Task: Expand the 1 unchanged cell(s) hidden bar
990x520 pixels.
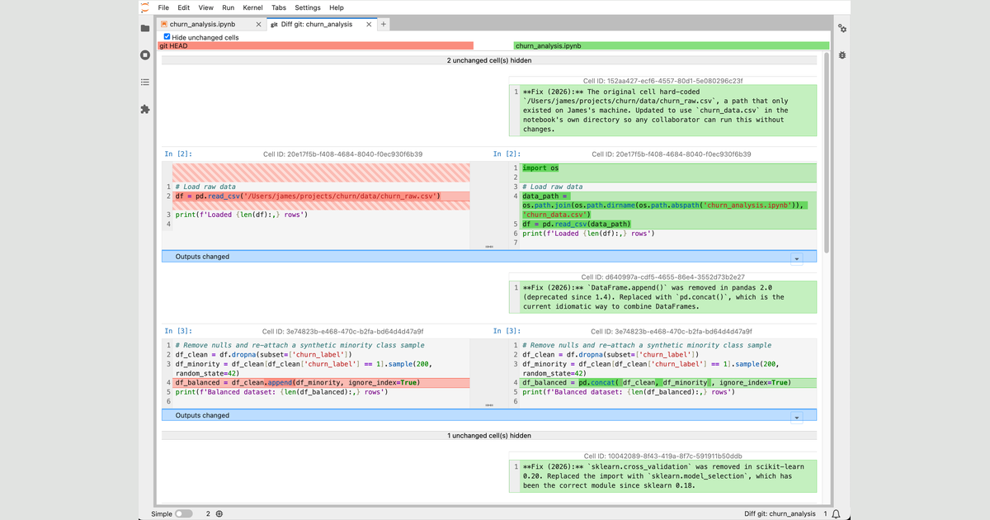Action: pos(489,435)
